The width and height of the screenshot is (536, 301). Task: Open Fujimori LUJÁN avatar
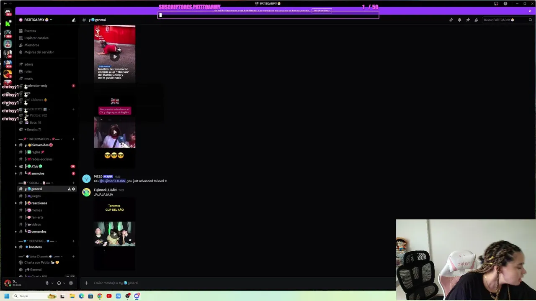[x=86, y=192]
